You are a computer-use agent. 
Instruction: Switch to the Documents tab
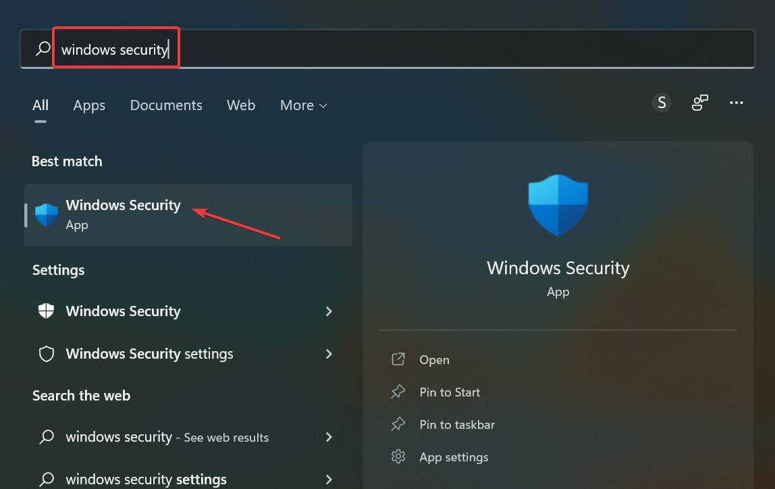coord(165,105)
